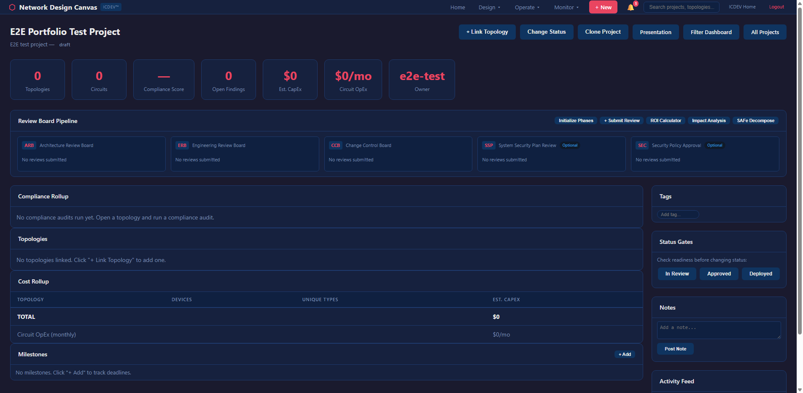Click the UNIQUE TYPES column header

tap(320, 299)
